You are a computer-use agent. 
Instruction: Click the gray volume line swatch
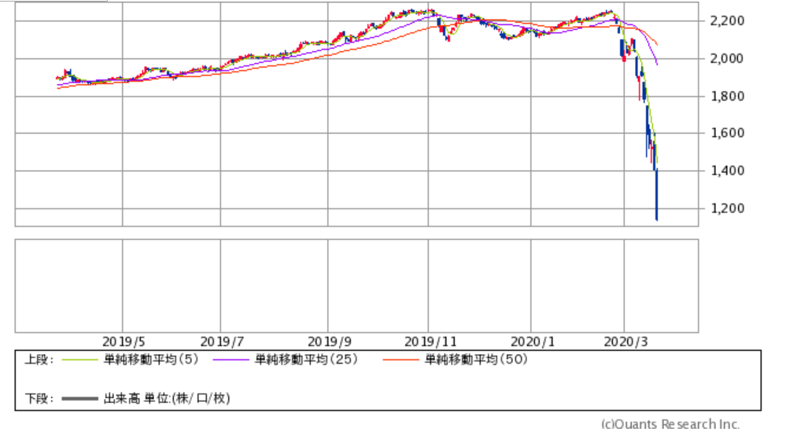(x=79, y=399)
